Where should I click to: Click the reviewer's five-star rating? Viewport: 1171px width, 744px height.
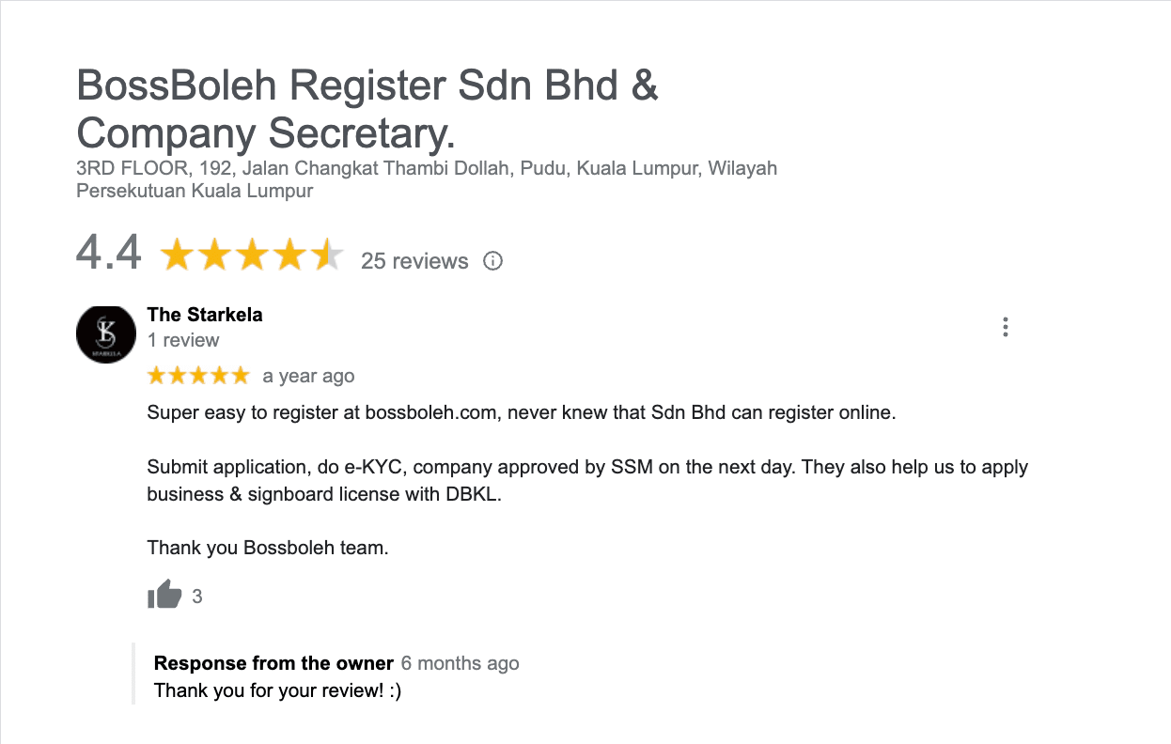click(x=198, y=376)
